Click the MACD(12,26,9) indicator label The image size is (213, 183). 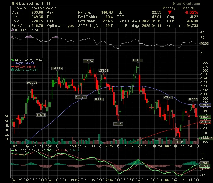coord(28,150)
